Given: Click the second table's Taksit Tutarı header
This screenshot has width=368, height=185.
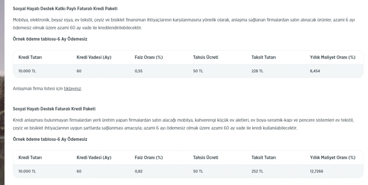Looking at the screenshot, I should point(263,157).
